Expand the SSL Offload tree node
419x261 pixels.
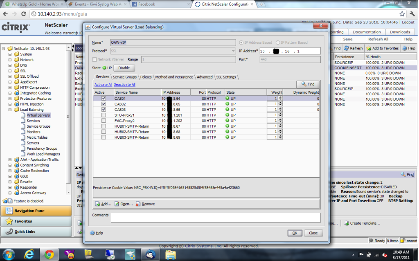(10, 76)
